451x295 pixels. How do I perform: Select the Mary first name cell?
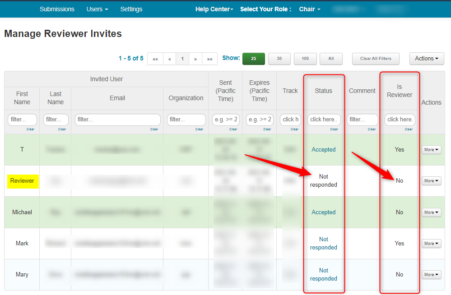click(x=22, y=275)
